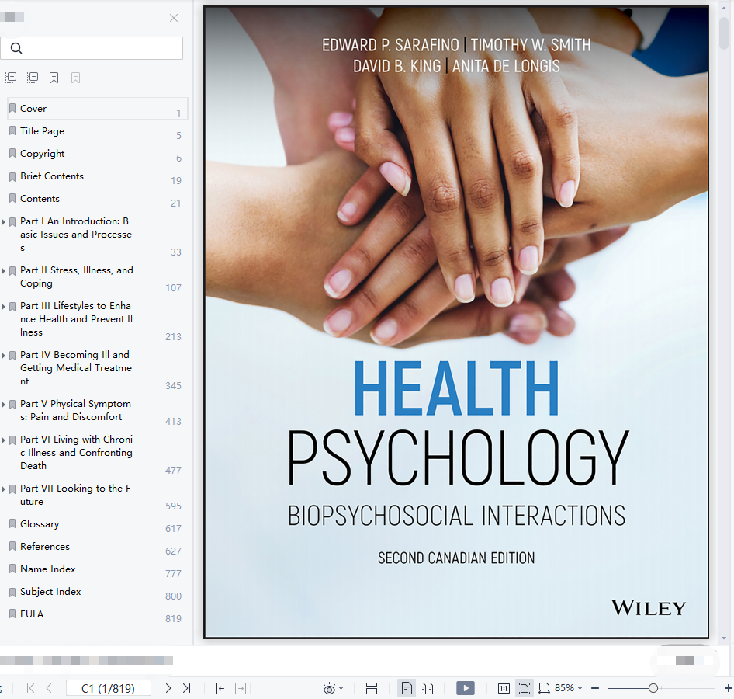This screenshot has width=734, height=699.
Task: Click the zoom slider handle
Action: tap(653, 688)
